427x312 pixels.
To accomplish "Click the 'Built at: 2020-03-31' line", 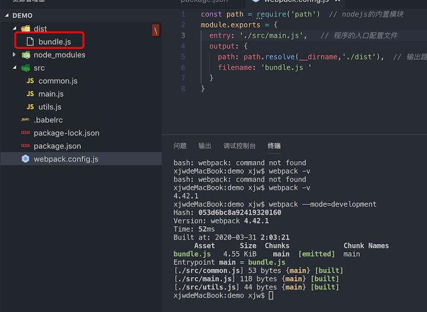I will pyautogui.click(x=232, y=237).
